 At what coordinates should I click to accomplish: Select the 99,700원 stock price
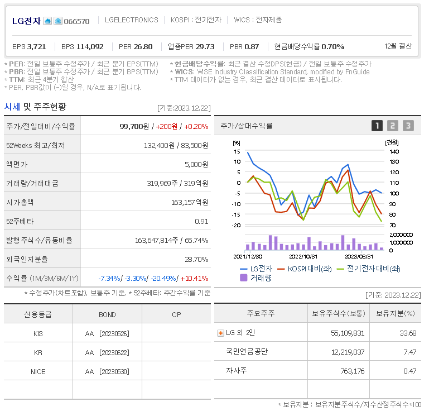pyautogui.click(x=134, y=127)
